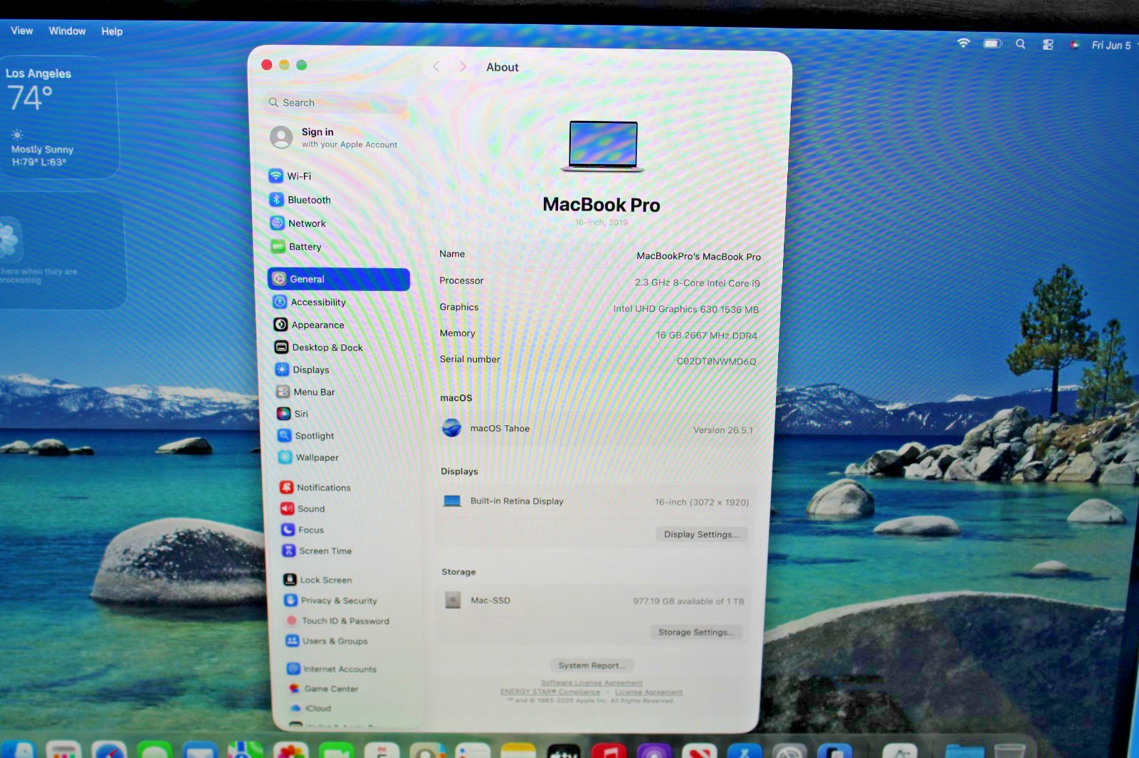Screen dimensions: 1139x758
Task: Click the Mac-SSD storage row
Action: click(x=594, y=601)
